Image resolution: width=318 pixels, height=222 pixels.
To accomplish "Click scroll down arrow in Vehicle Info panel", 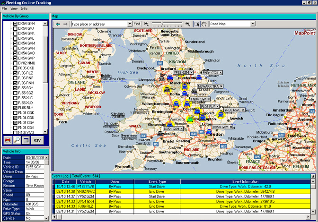I will coord(46,218).
